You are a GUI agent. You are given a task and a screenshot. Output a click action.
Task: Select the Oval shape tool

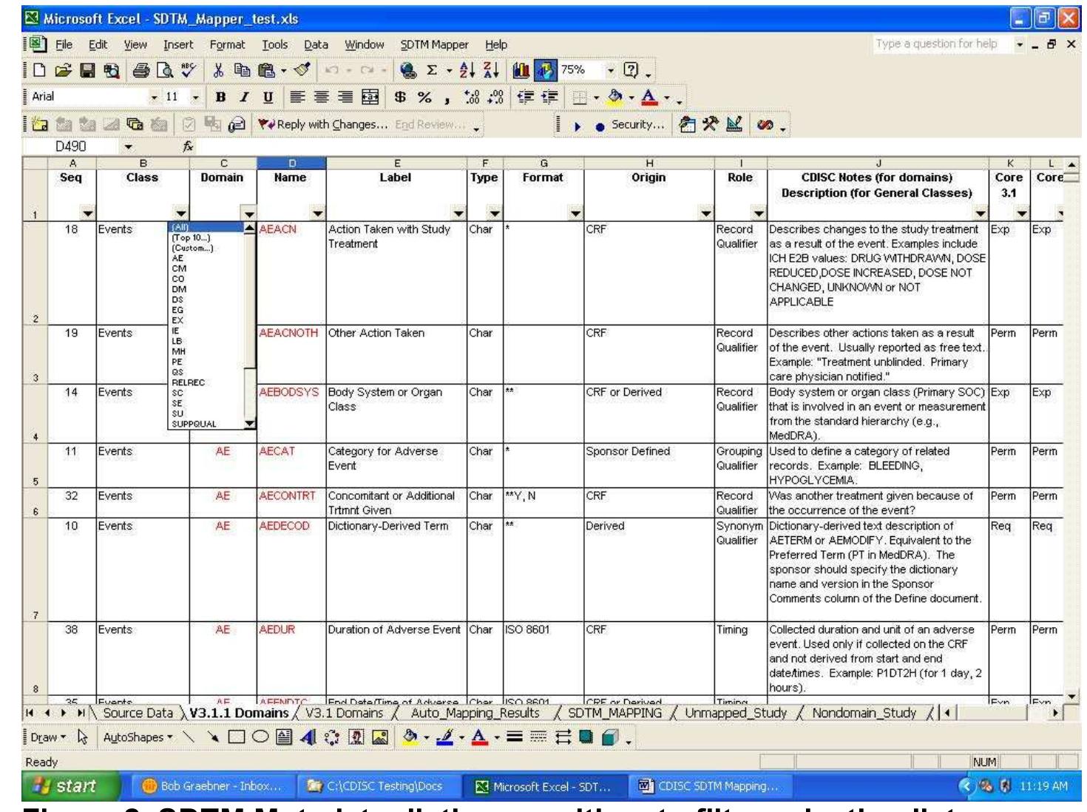[260, 737]
